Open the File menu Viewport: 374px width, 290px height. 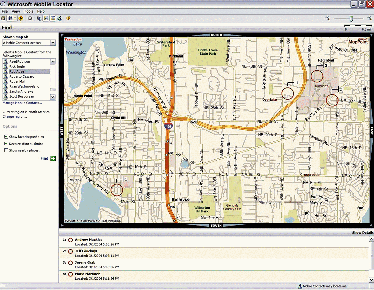[x=5, y=11]
